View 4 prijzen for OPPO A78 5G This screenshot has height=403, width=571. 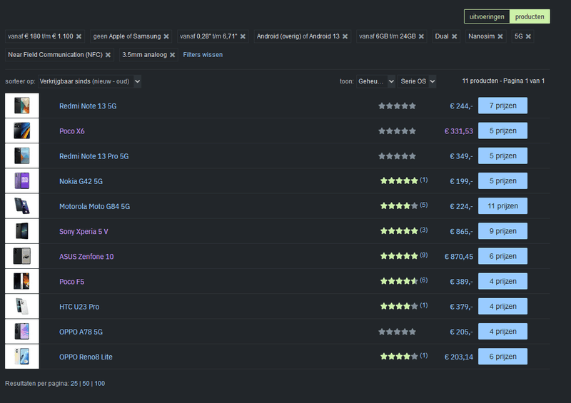pyautogui.click(x=502, y=332)
